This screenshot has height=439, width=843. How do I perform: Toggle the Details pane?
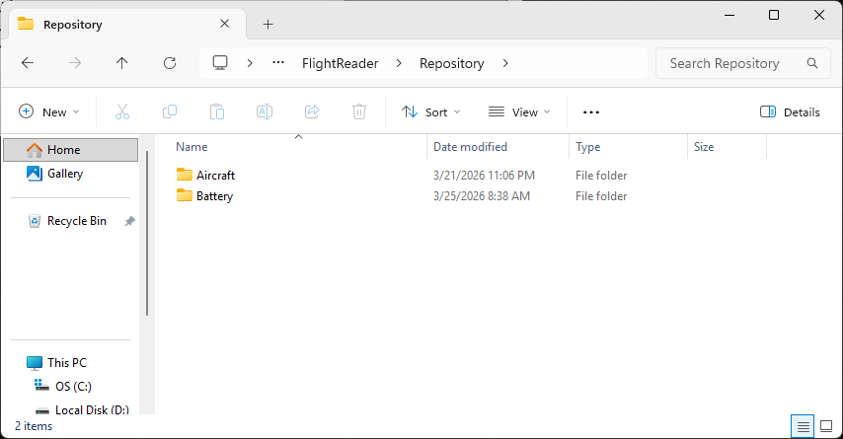[x=790, y=111]
